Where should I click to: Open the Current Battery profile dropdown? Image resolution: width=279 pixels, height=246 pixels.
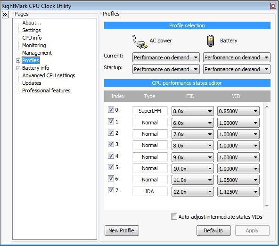[237, 57]
